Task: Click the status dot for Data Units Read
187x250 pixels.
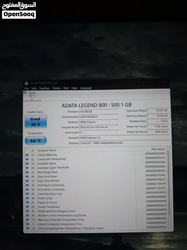Action: click(27, 176)
